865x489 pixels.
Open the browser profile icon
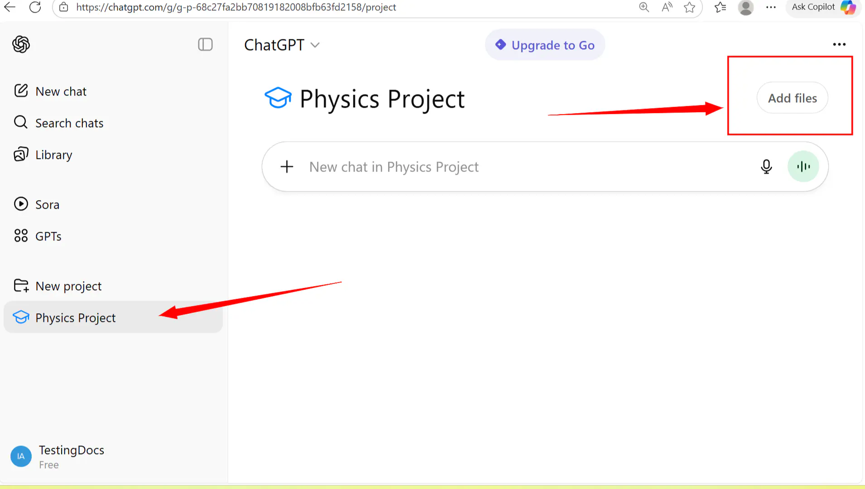745,7
